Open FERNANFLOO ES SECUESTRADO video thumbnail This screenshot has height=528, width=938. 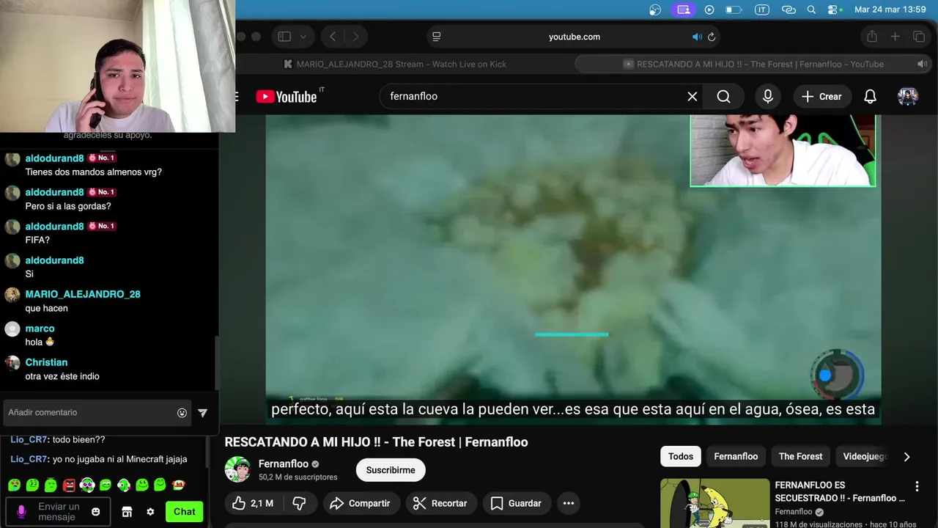click(x=715, y=503)
